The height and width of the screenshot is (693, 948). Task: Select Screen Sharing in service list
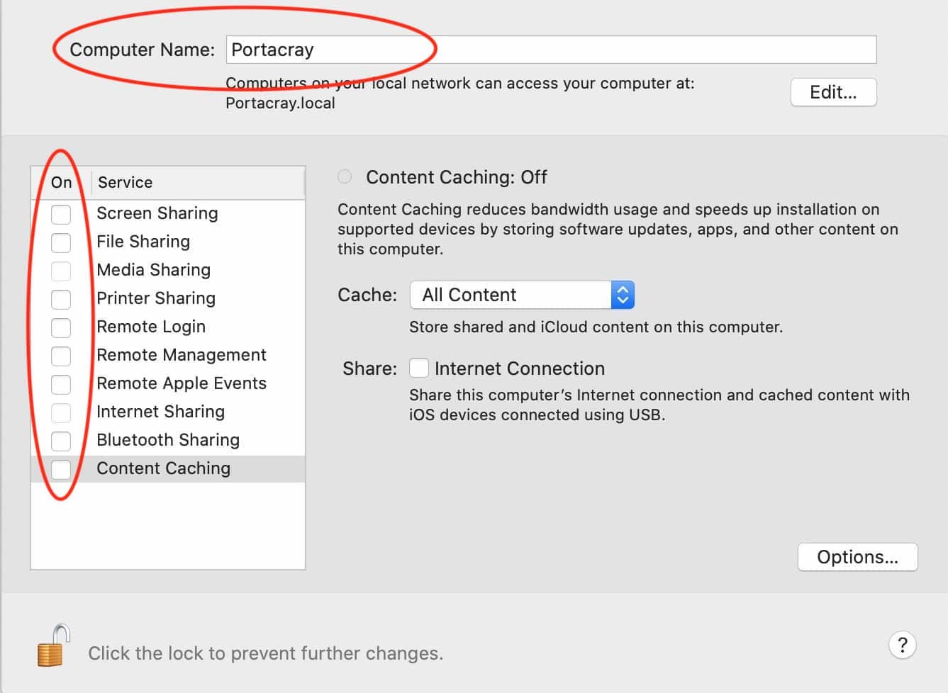coord(168,214)
